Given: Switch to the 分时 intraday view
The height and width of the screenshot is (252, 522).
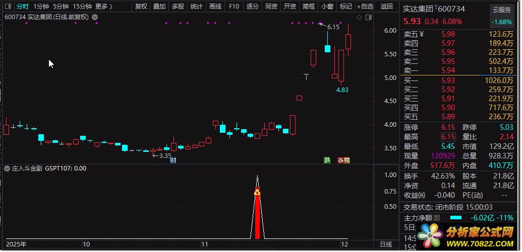Looking at the screenshot, I should click(x=23, y=7).
